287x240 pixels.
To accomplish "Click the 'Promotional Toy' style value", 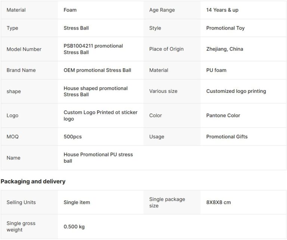I will coord(225,28).
